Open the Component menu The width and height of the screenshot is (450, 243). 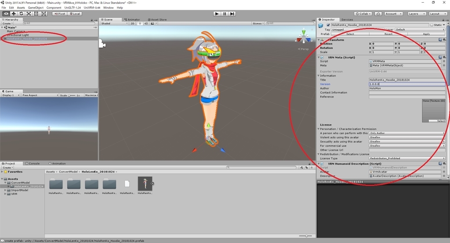54,8
